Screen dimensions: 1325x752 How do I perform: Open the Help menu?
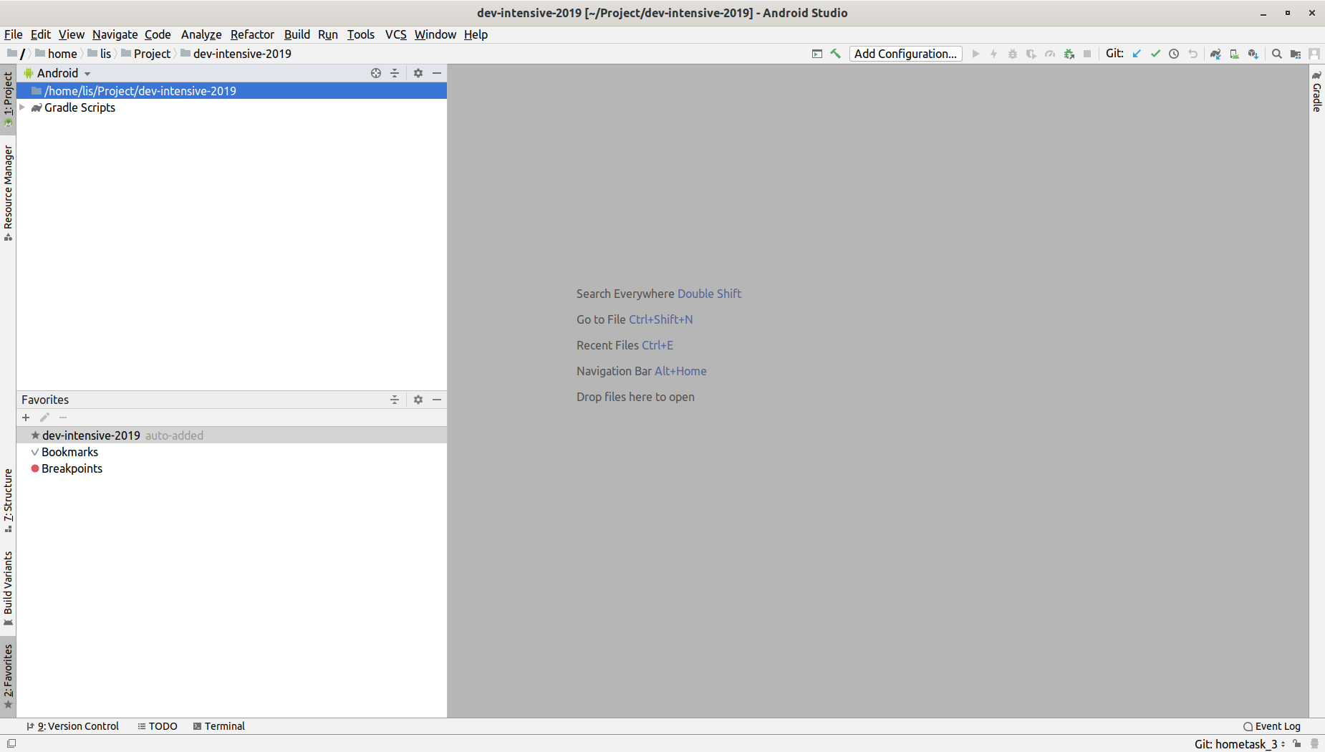click(x=476, y=34)
